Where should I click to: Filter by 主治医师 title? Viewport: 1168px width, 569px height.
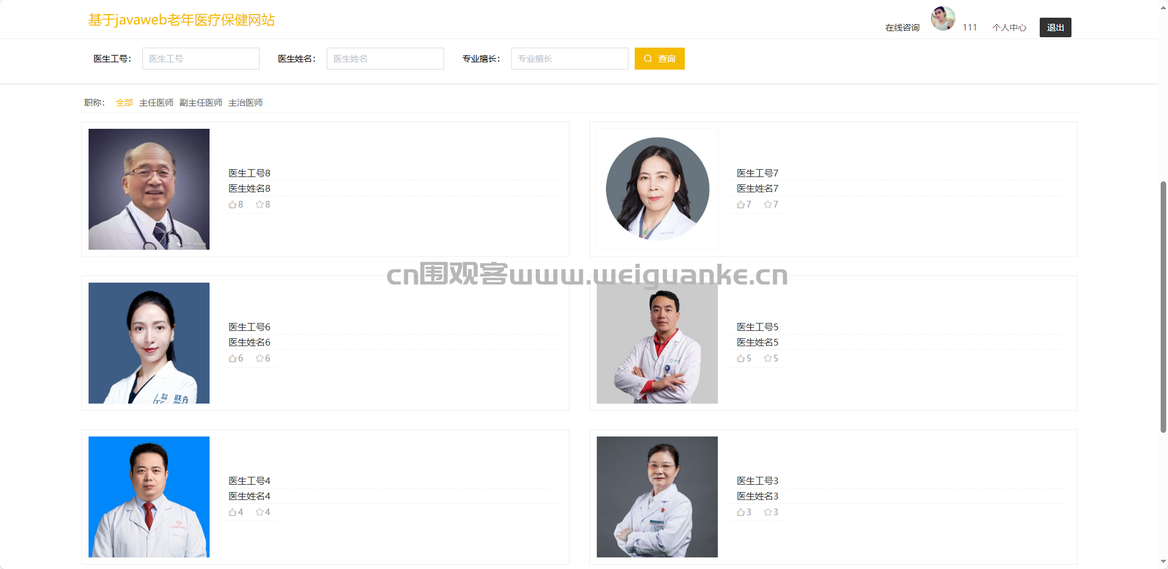(246, 103)
